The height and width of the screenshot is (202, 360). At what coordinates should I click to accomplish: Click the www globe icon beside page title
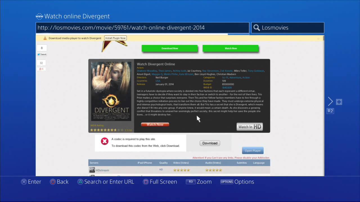click(39, 16)
